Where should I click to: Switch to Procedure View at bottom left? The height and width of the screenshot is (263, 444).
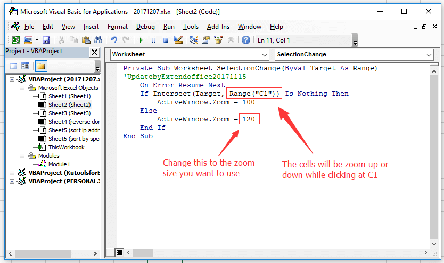pyautogui.click(x=111, y=251)
